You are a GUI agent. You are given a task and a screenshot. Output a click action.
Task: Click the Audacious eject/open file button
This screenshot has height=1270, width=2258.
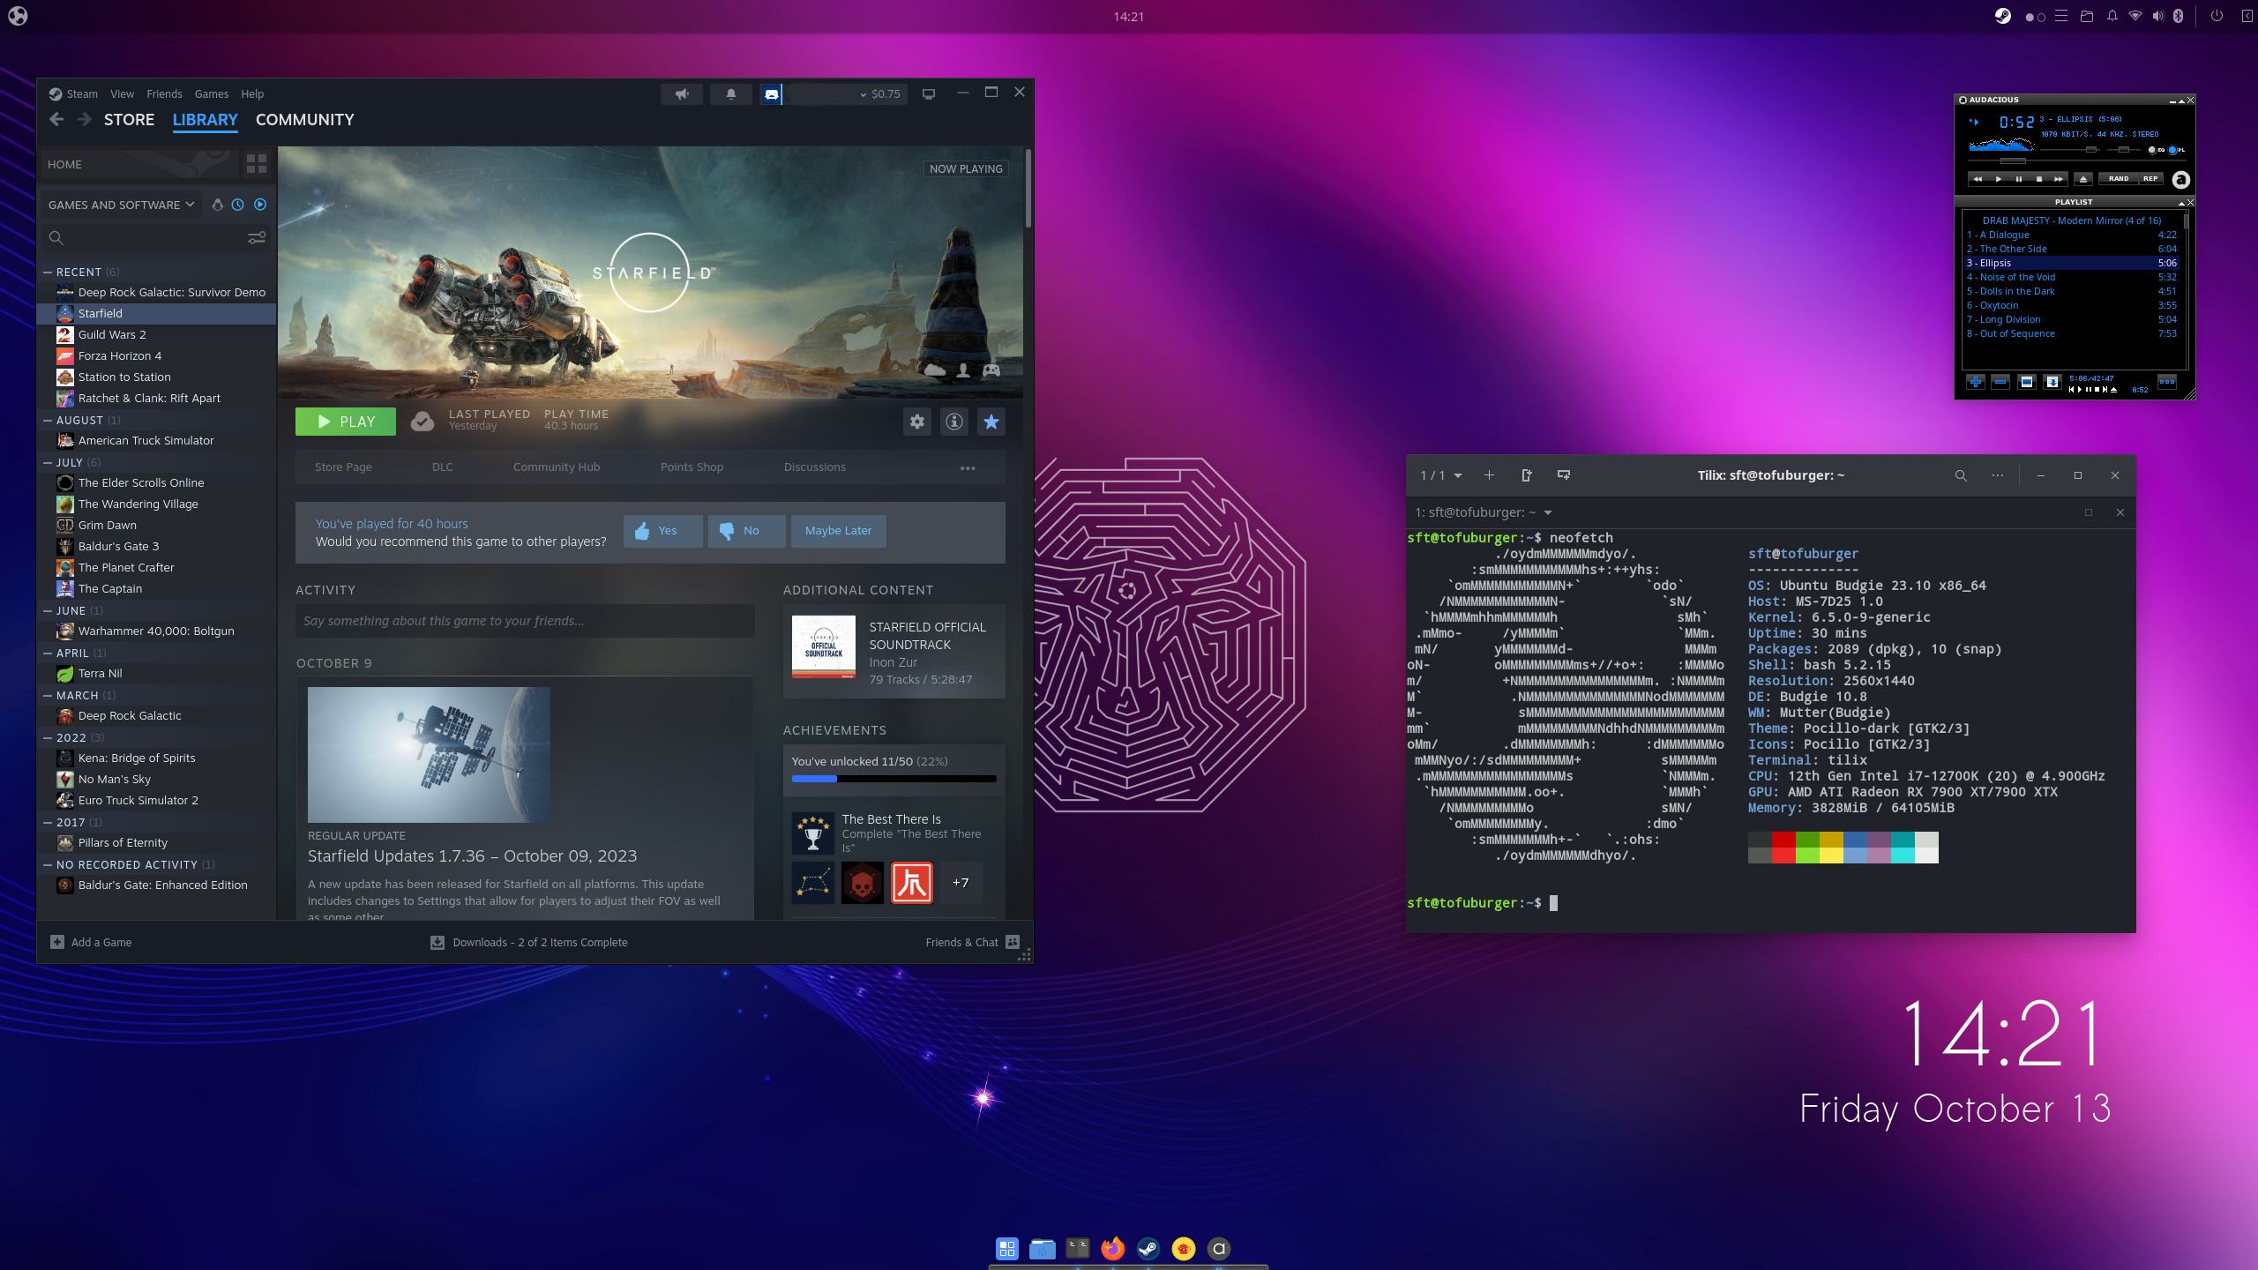tap(2083, 179)
